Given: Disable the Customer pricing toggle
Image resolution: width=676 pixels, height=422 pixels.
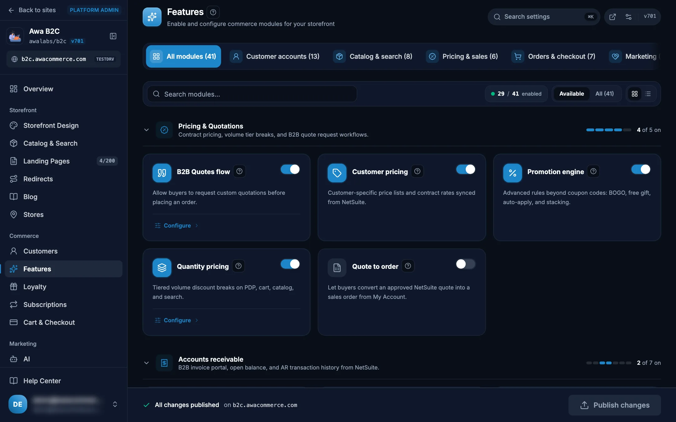Looking at the screenshot, I should coord(465,169).
